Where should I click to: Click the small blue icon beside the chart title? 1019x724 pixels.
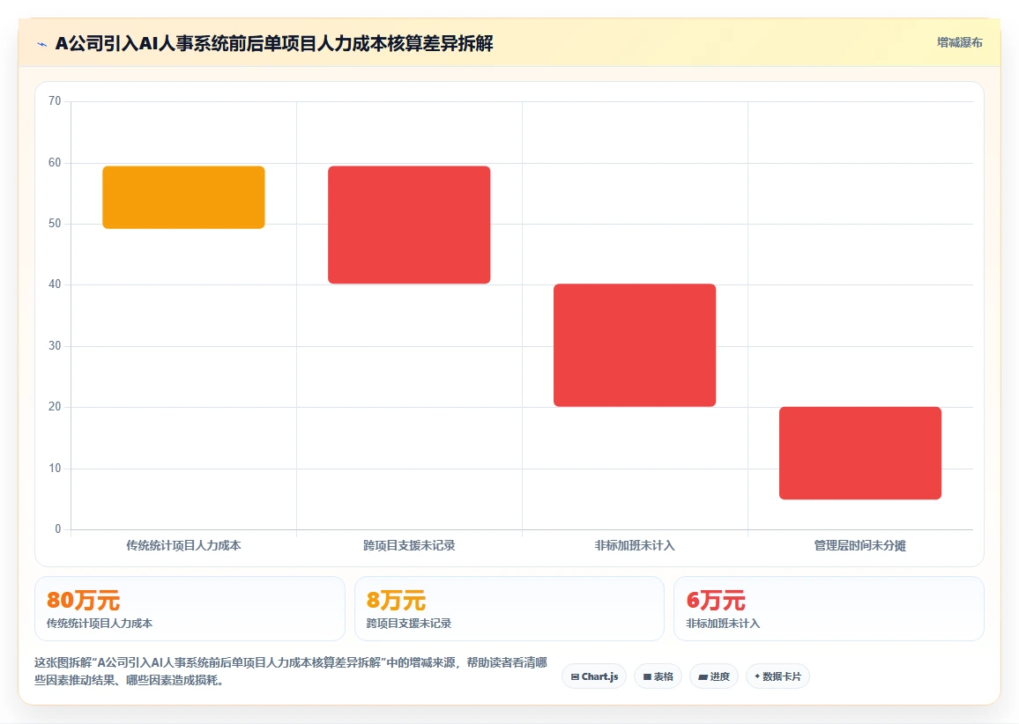click(42, 44)
